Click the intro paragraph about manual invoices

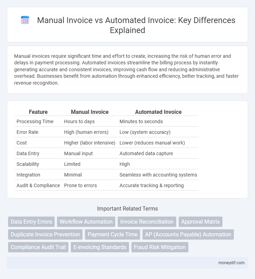[x=126, y=69]
